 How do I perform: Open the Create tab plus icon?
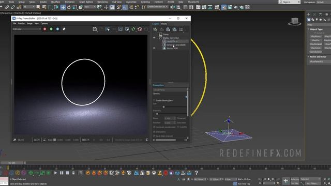(309, 14)
